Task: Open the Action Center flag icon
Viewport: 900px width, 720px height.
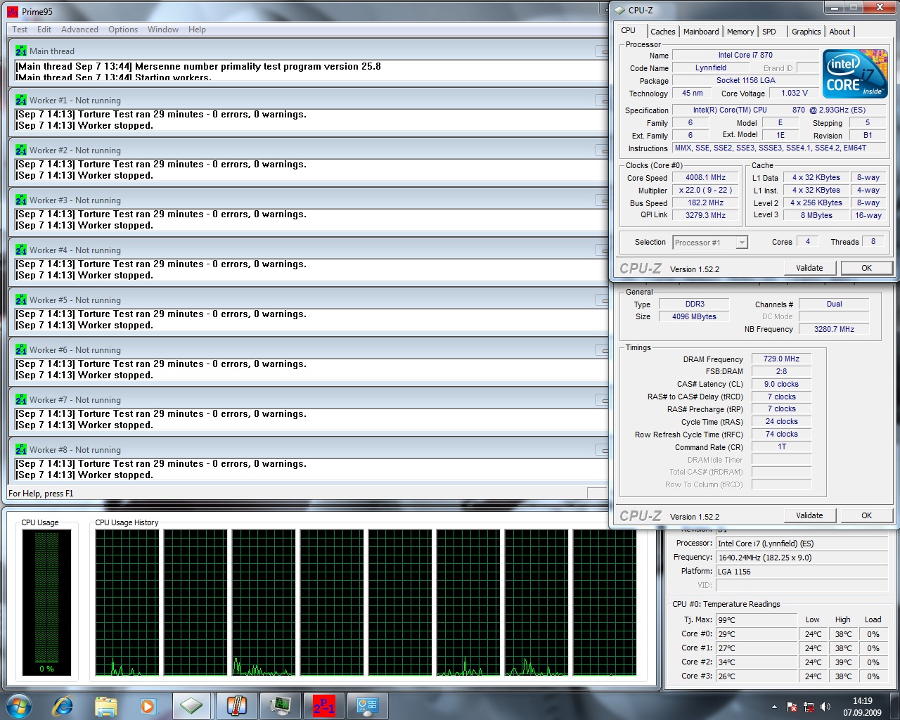Action: tap(792, 707)
